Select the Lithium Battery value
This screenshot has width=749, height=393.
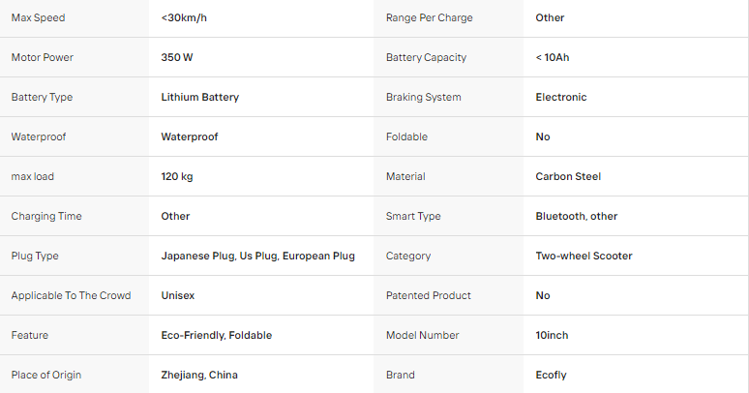click(x=199, y=97)
